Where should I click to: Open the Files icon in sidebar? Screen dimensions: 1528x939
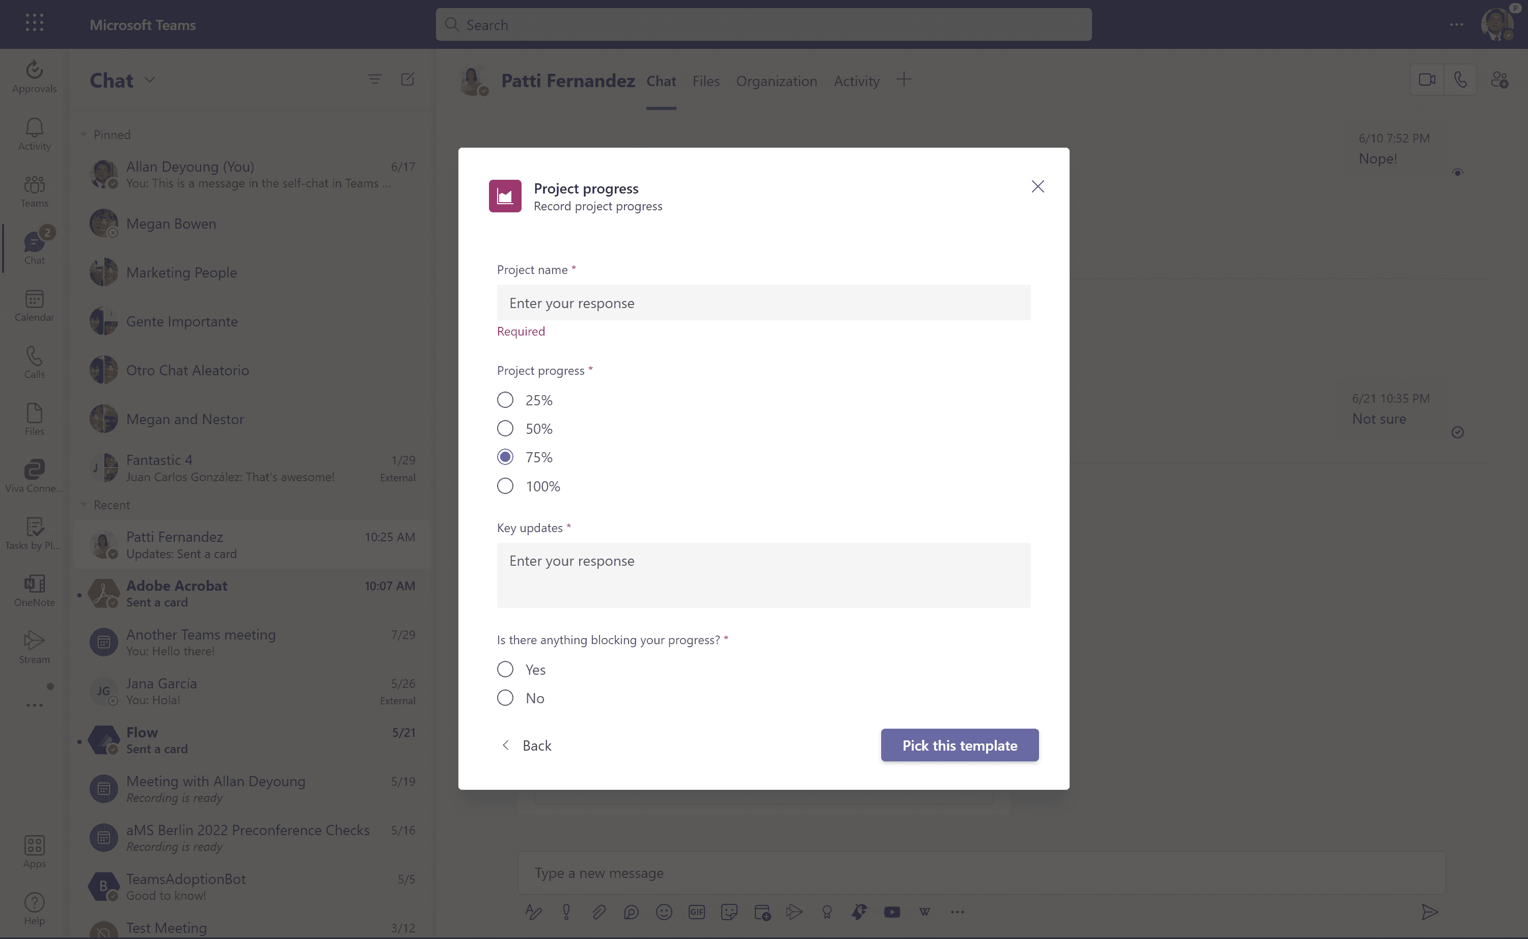[34, 420]
